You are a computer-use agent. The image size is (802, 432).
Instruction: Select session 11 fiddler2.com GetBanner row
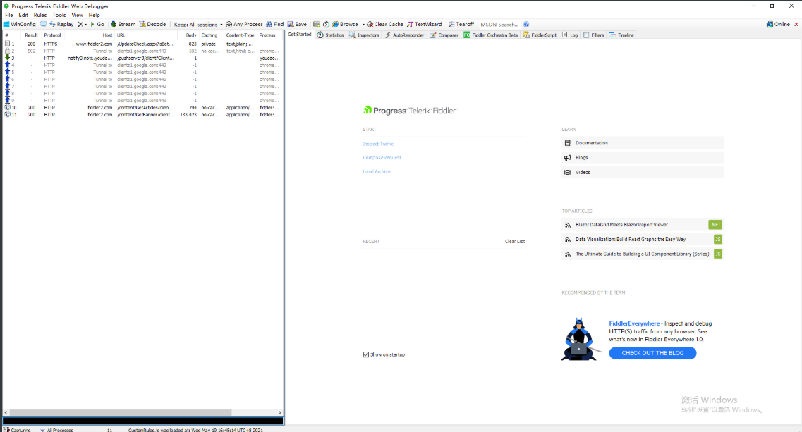(142, 114)
